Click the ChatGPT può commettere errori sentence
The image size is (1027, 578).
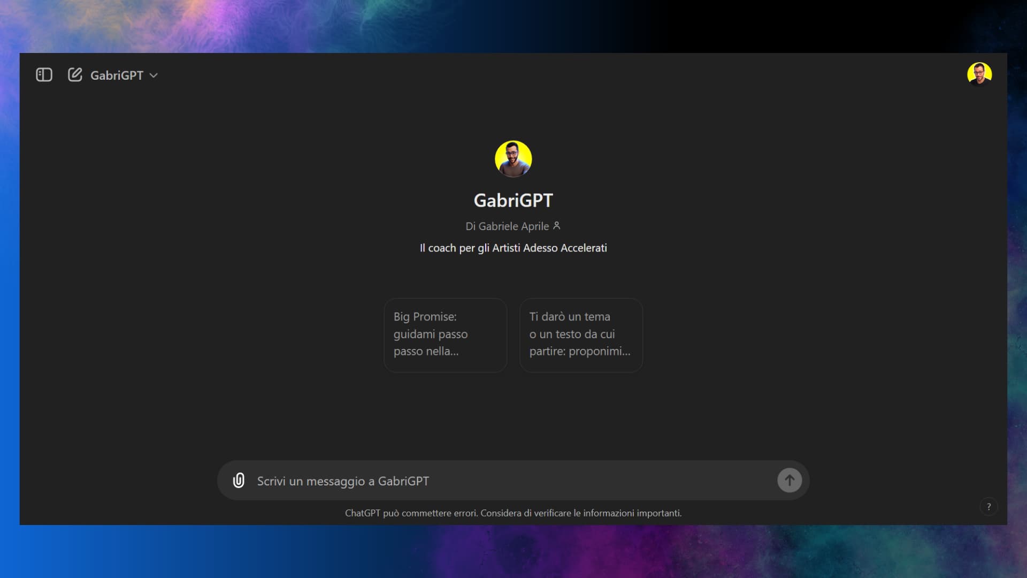pos(411,513)
